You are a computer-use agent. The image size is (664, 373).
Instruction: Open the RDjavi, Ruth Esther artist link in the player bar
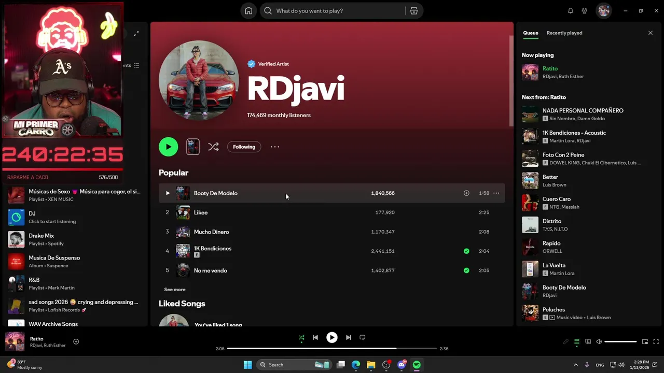(x=48, y=345)
